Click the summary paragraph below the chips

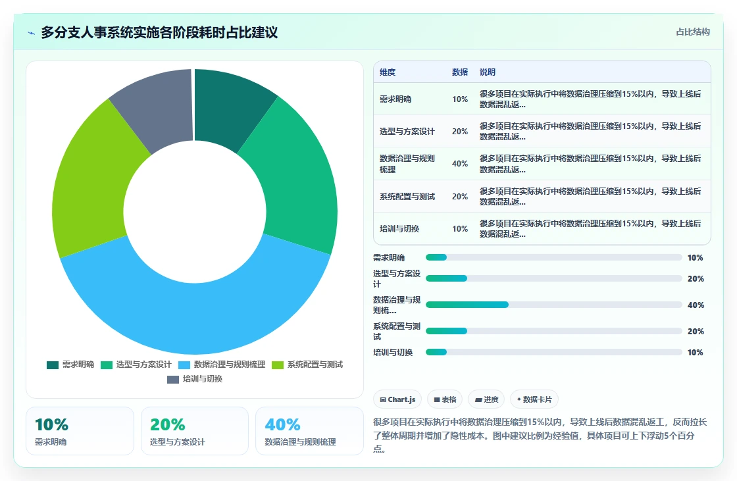coord(540,436)
